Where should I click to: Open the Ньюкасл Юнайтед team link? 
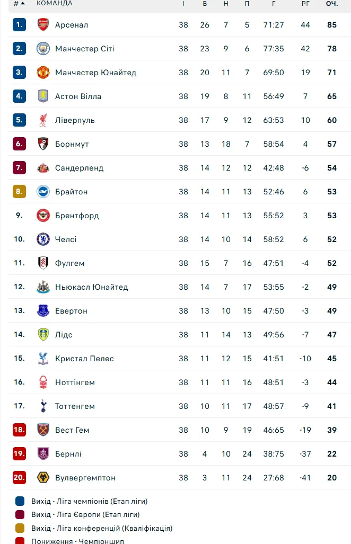click(x=92, y=287)
